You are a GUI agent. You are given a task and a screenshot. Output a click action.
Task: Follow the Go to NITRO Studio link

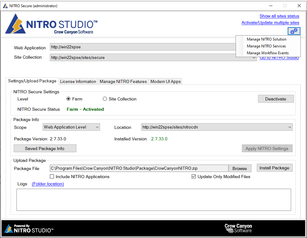coord(279,58)
